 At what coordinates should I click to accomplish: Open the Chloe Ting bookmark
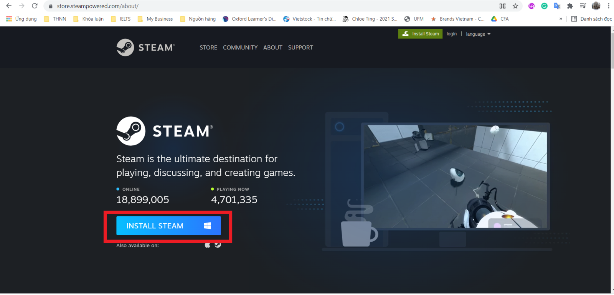(370, 19)
